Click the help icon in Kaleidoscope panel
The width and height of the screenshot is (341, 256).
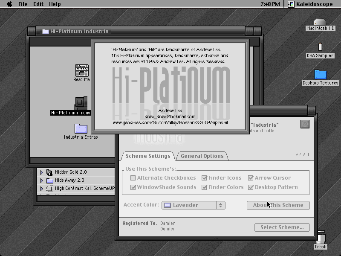pos(305,124)
